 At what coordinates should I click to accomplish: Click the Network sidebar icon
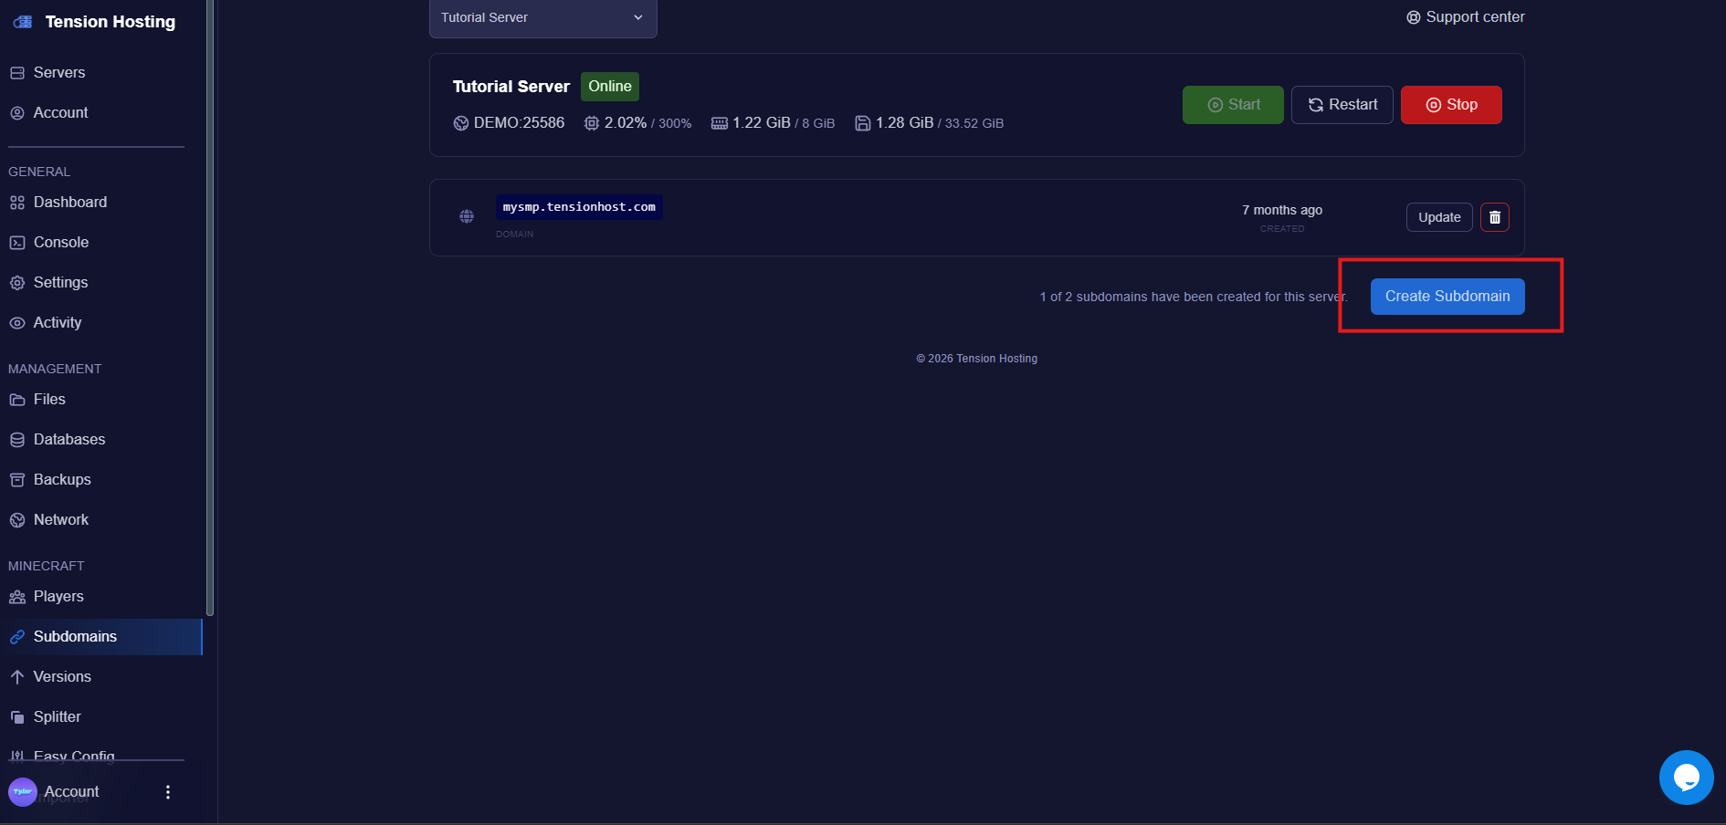pyautogui.click(x=17, y=519)
